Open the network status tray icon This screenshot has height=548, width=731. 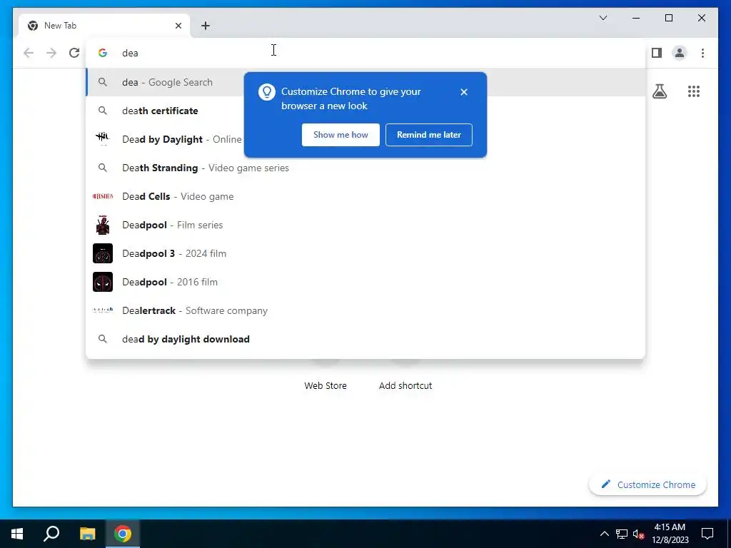pyautogui.click(x=622, y=534)
